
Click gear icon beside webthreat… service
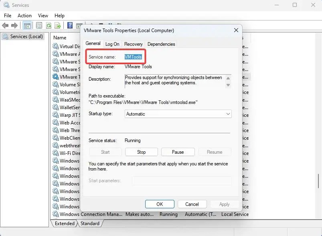(x=56, y=145)
